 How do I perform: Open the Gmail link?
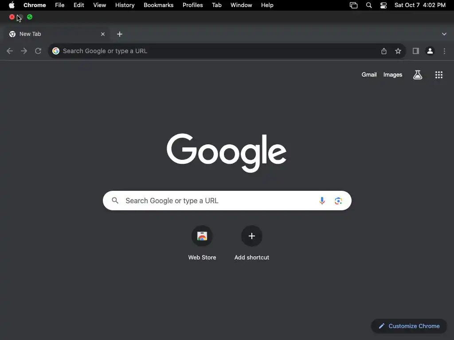click(x=369, y=75)
